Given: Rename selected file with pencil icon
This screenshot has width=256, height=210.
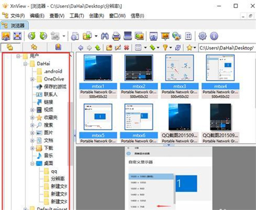Looking at the screenshot, I should [x=118, y=48].
